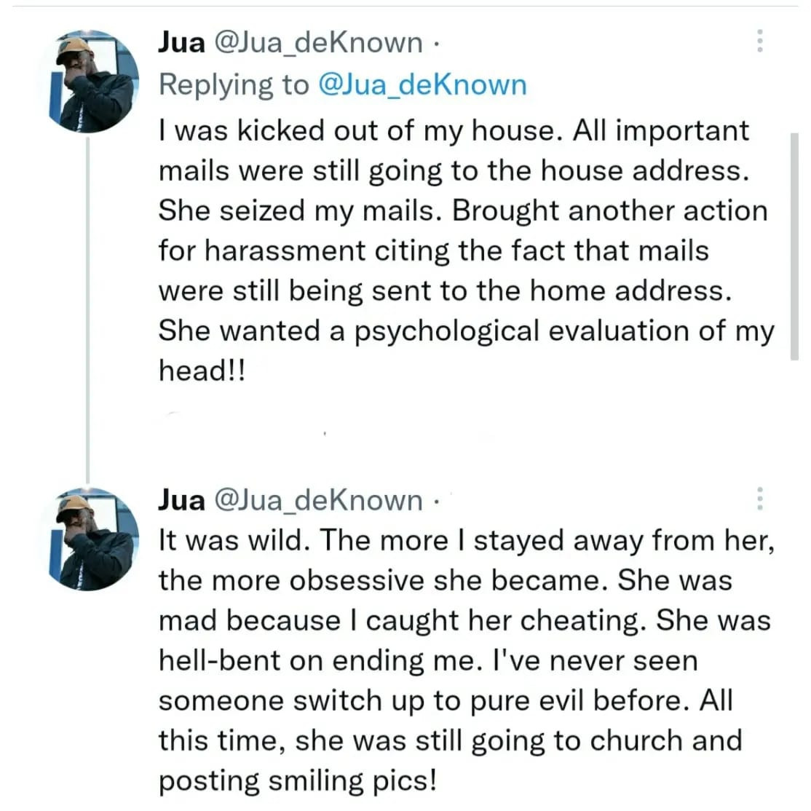Click the thread line connecting the two avatars
The height and width of the screenshot is (811, 811).
[x=88, y=310]
